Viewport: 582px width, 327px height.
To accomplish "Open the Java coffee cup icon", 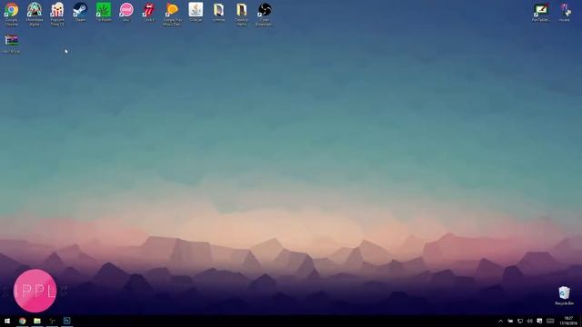I will tap(196, 12).
